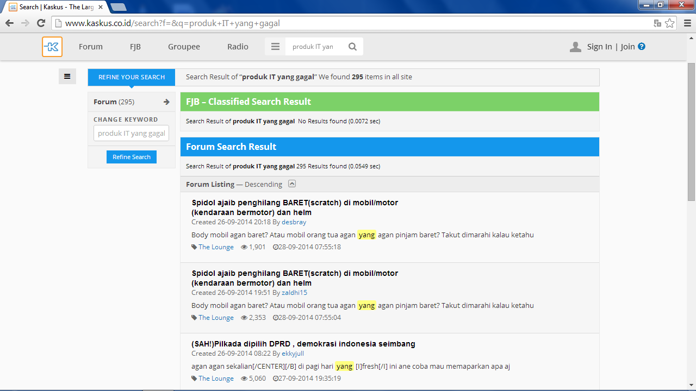Click the Refine Search button
The height and width of the screenshot is (391, 696).
(132, 157)
